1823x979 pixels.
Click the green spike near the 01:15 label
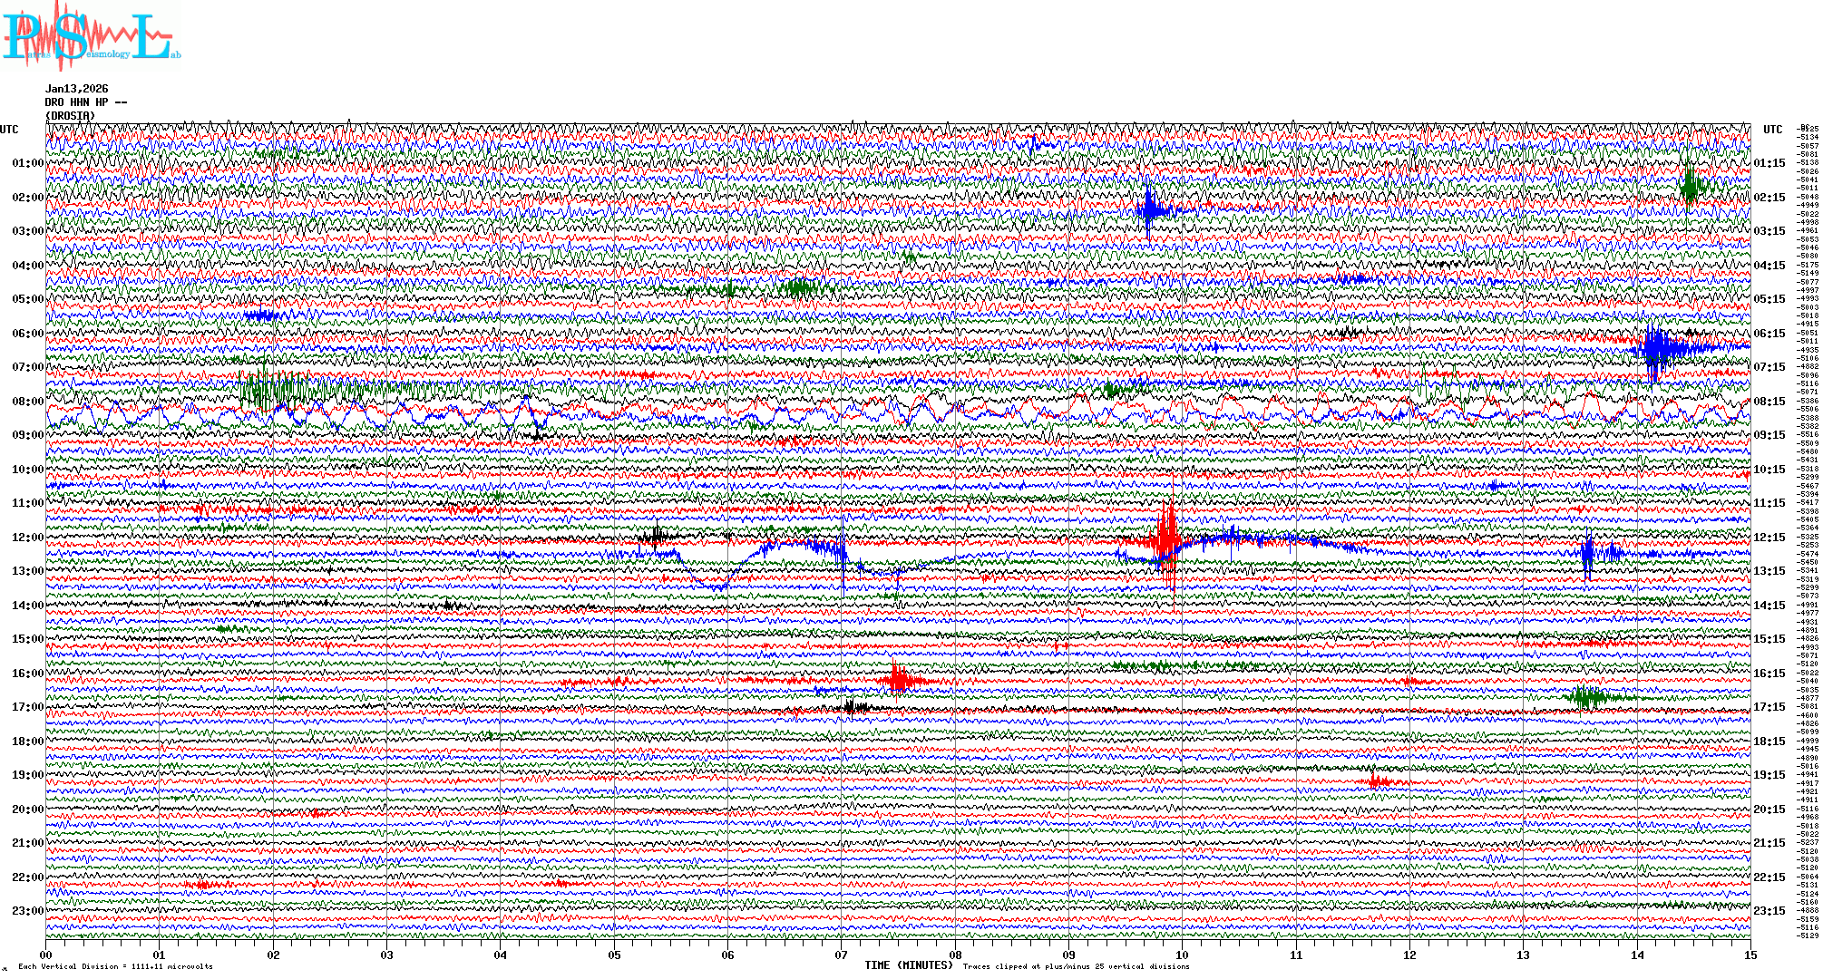[x=1689, y=186]
